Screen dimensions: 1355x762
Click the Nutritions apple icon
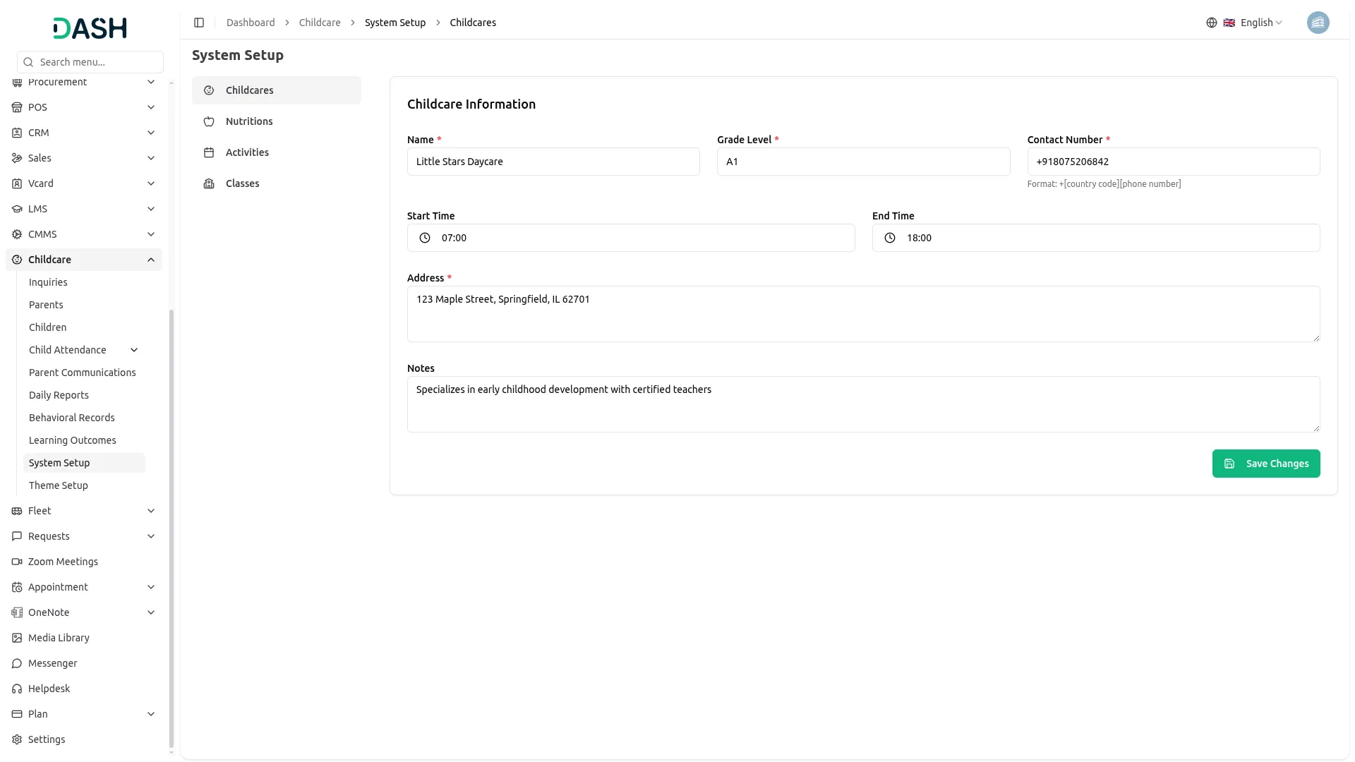[209, 121]
